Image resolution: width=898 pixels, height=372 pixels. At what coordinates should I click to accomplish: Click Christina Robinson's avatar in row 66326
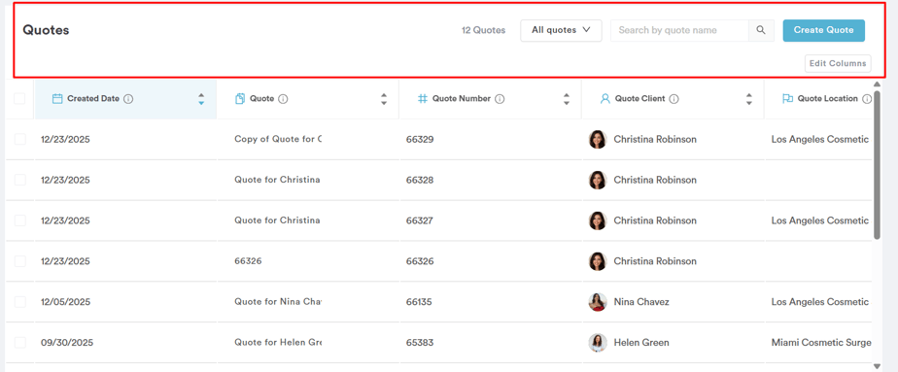598,261
